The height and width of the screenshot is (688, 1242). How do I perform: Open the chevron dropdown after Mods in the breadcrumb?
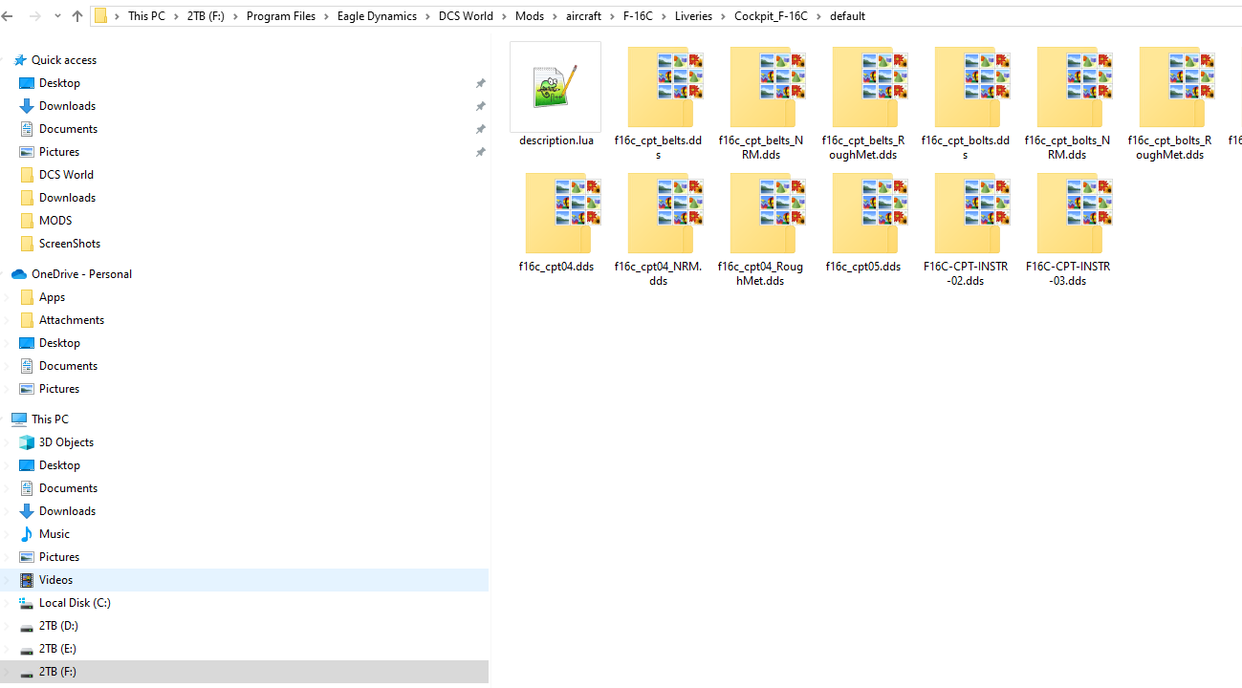click(555, 16)
